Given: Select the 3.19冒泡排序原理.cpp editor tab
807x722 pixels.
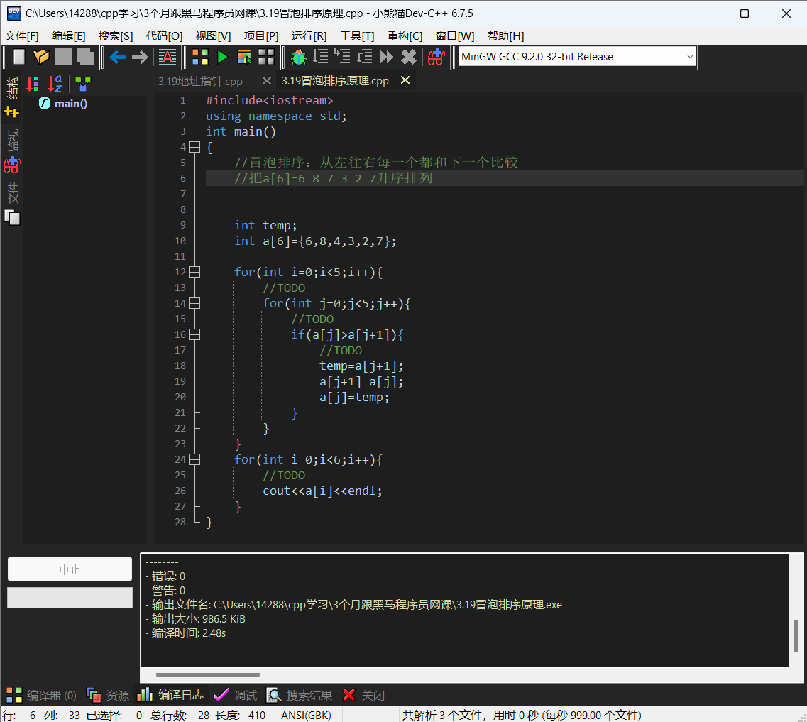Looking at the screenshot, I should pyautogui.click(x=335, y=81).
